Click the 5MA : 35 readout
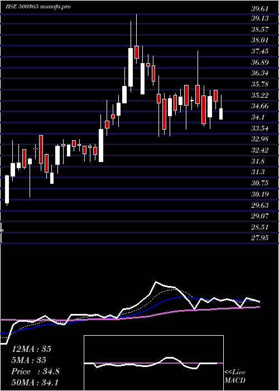This screenshot has height=391, width=279. (29, 360)
